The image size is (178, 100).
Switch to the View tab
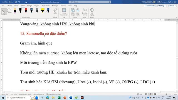(70, 6)
